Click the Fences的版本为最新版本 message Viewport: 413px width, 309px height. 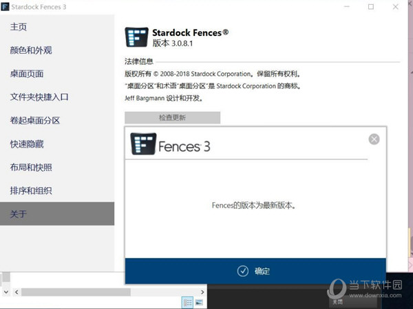point(253,206)
